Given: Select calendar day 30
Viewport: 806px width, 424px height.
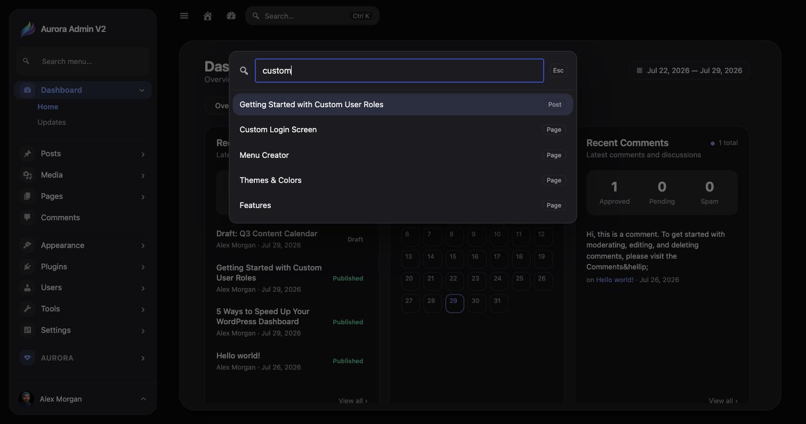Looking at the screenshot, I should tap(475, 302).
